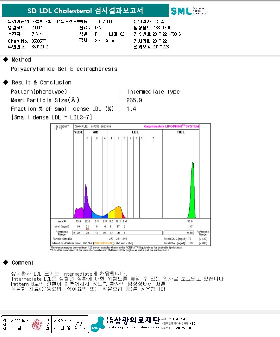Click the 'HDL' column header in the chart

[x=181, y=132]
